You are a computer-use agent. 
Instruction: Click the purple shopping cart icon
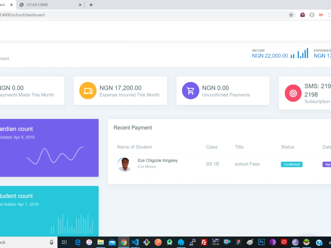(190, 91)
